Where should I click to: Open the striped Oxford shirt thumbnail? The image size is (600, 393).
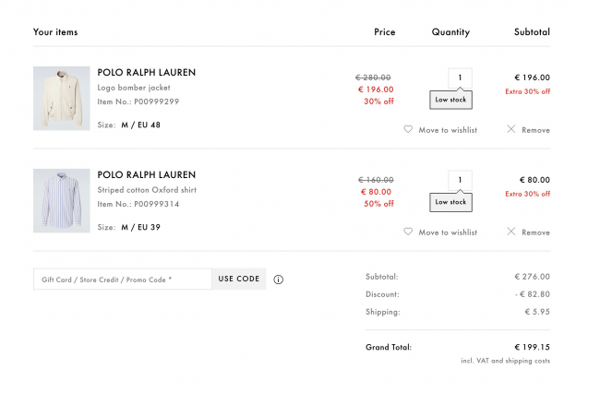62,201
